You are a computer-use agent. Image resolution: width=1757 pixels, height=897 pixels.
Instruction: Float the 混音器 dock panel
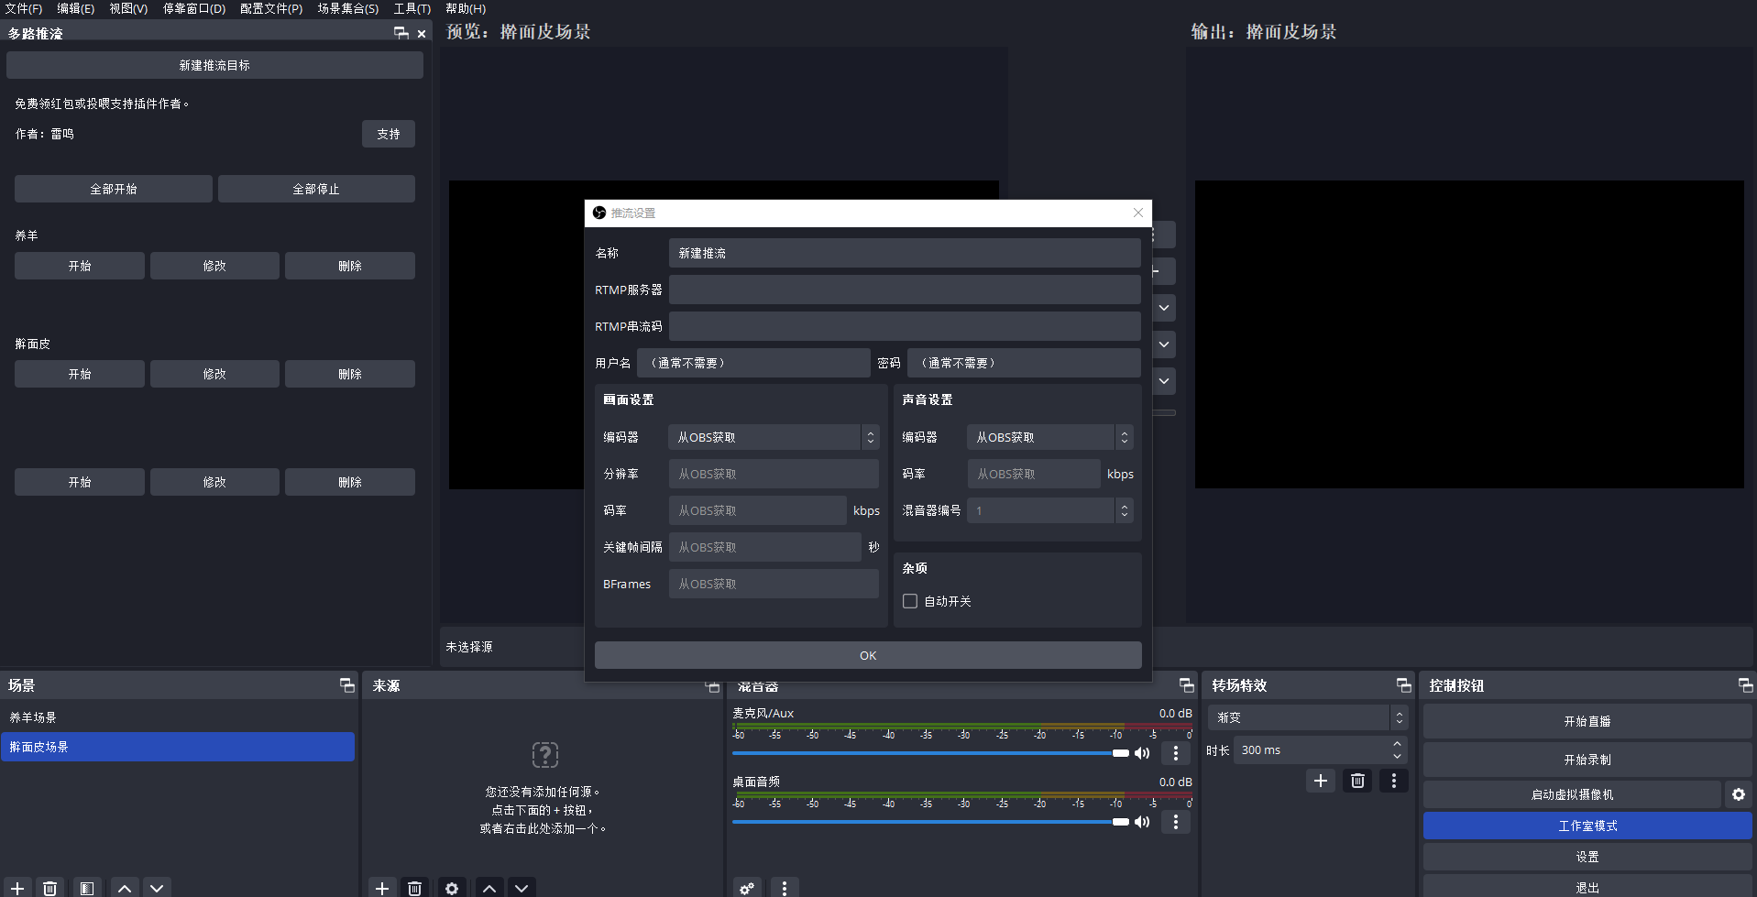tap(1187, 685)
